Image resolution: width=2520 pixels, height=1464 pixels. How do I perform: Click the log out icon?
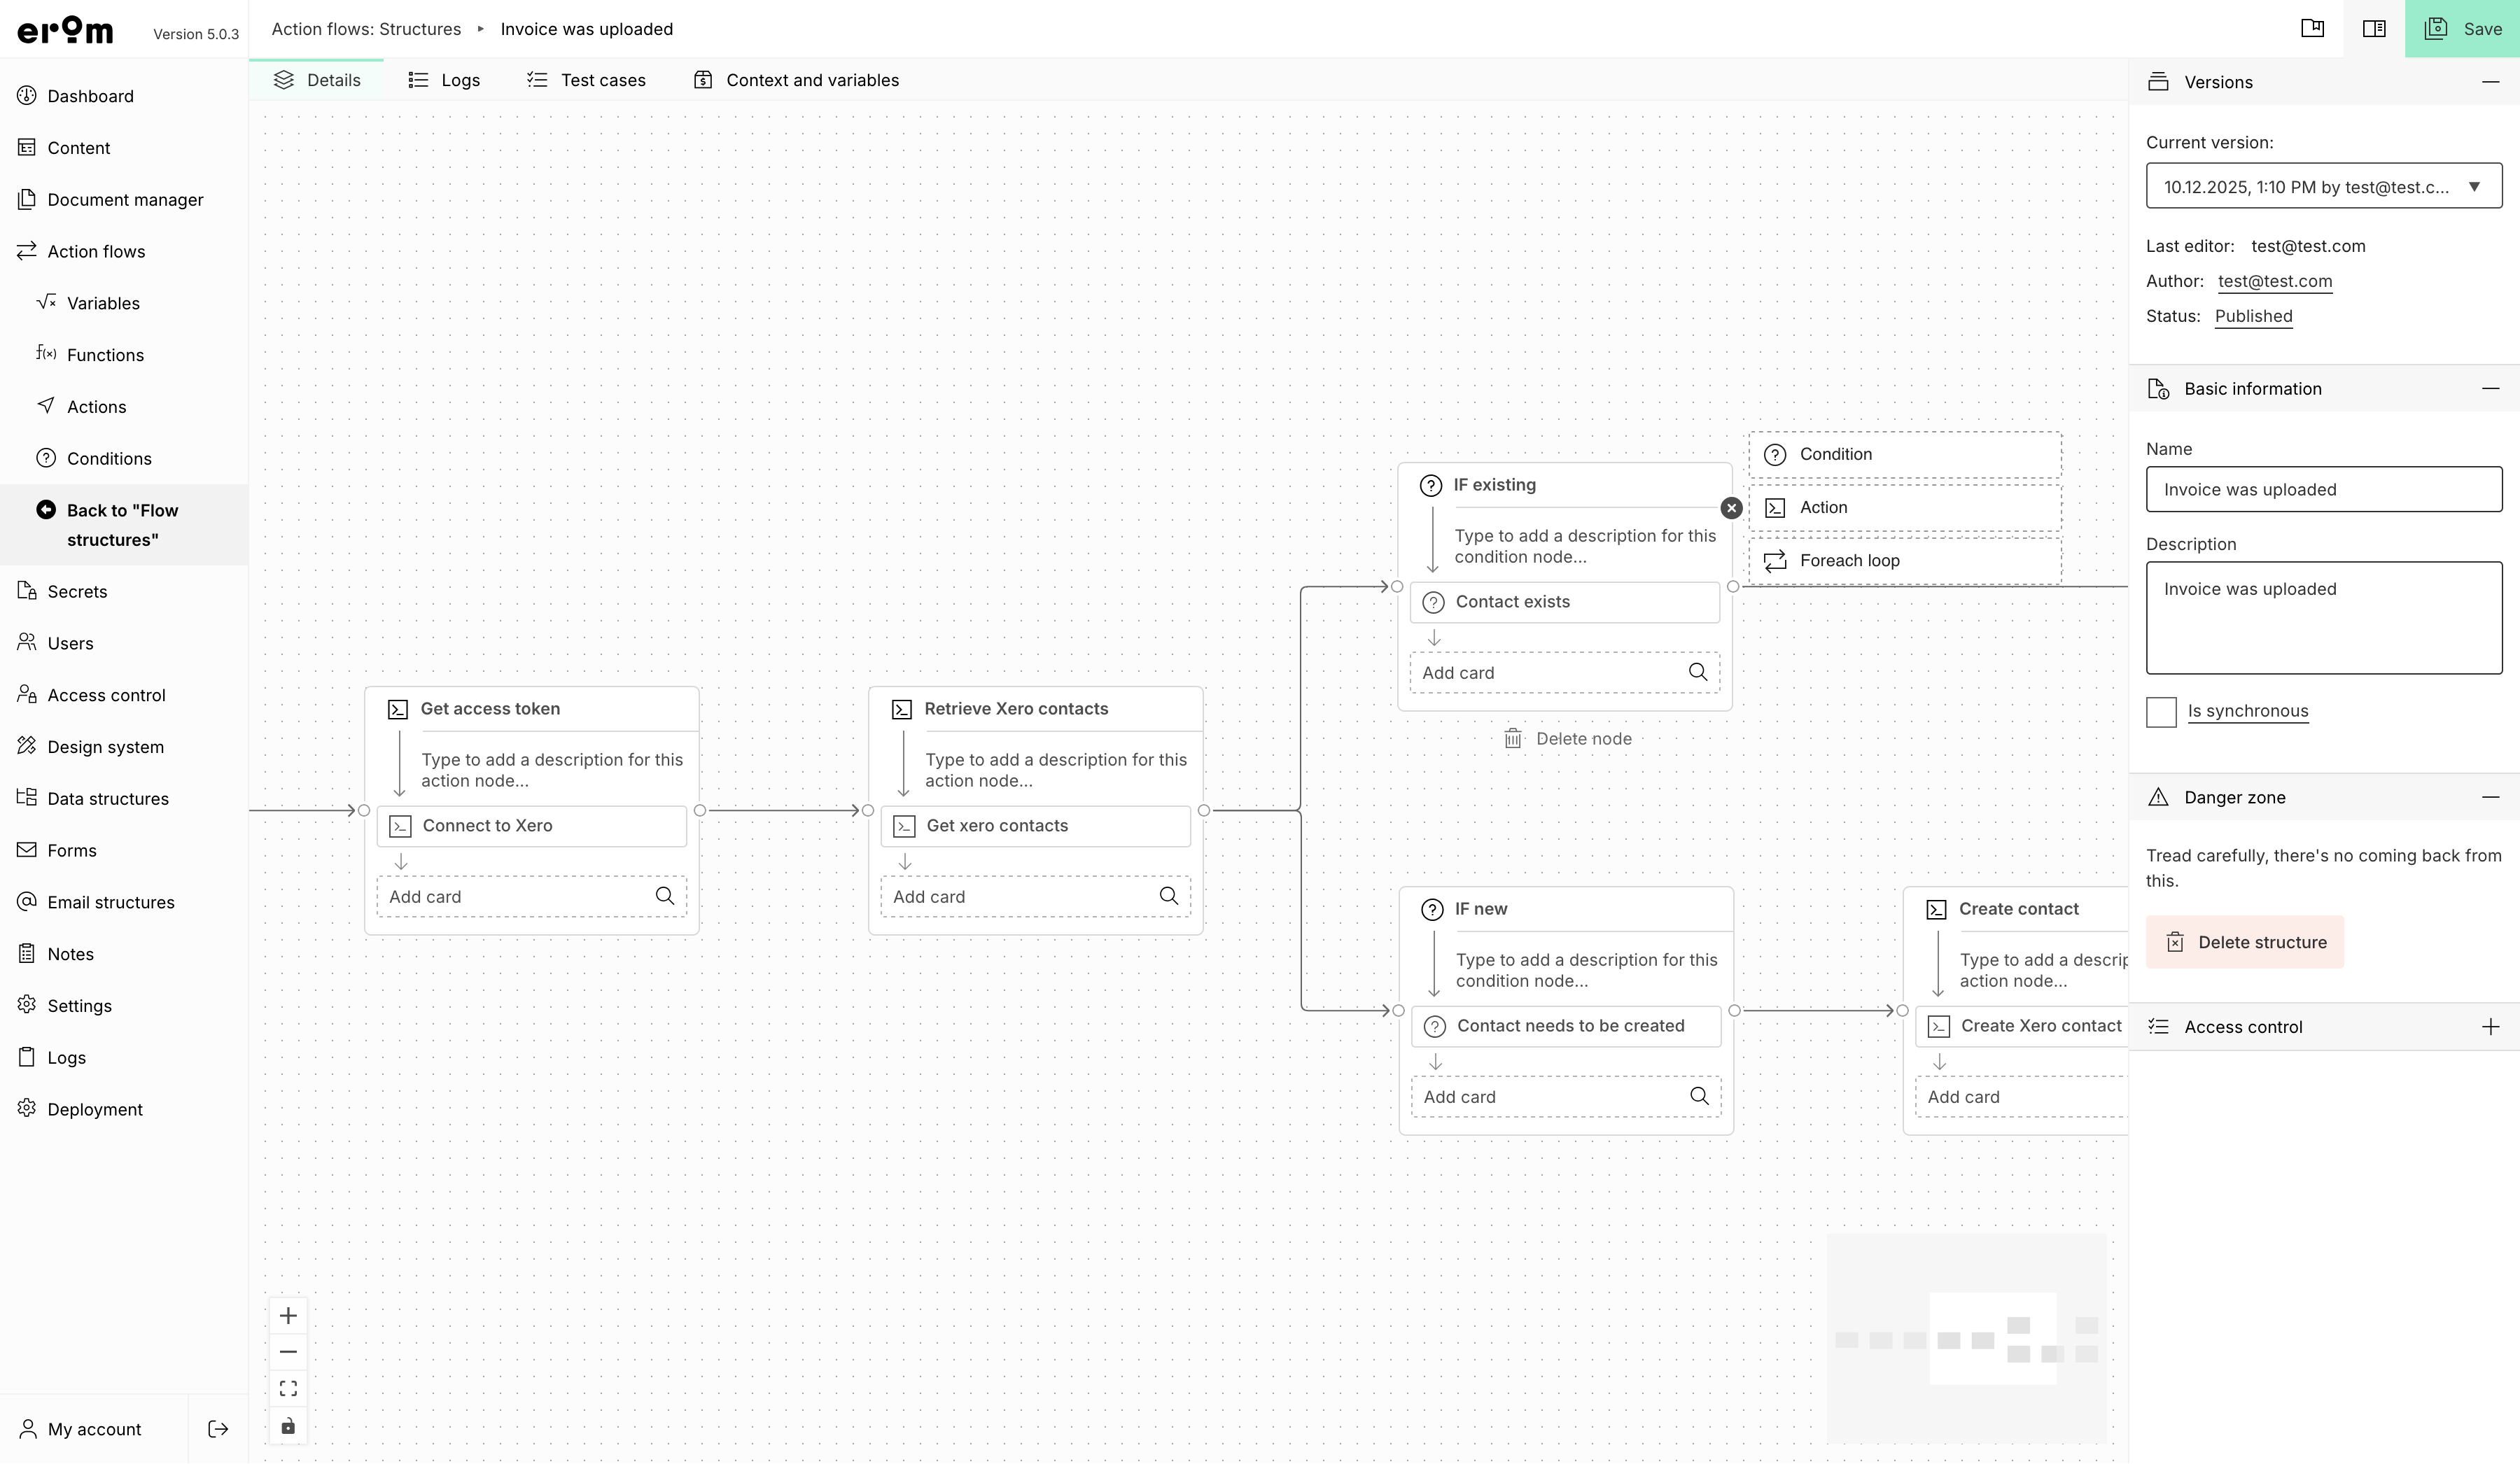[x=218, y=1429]
